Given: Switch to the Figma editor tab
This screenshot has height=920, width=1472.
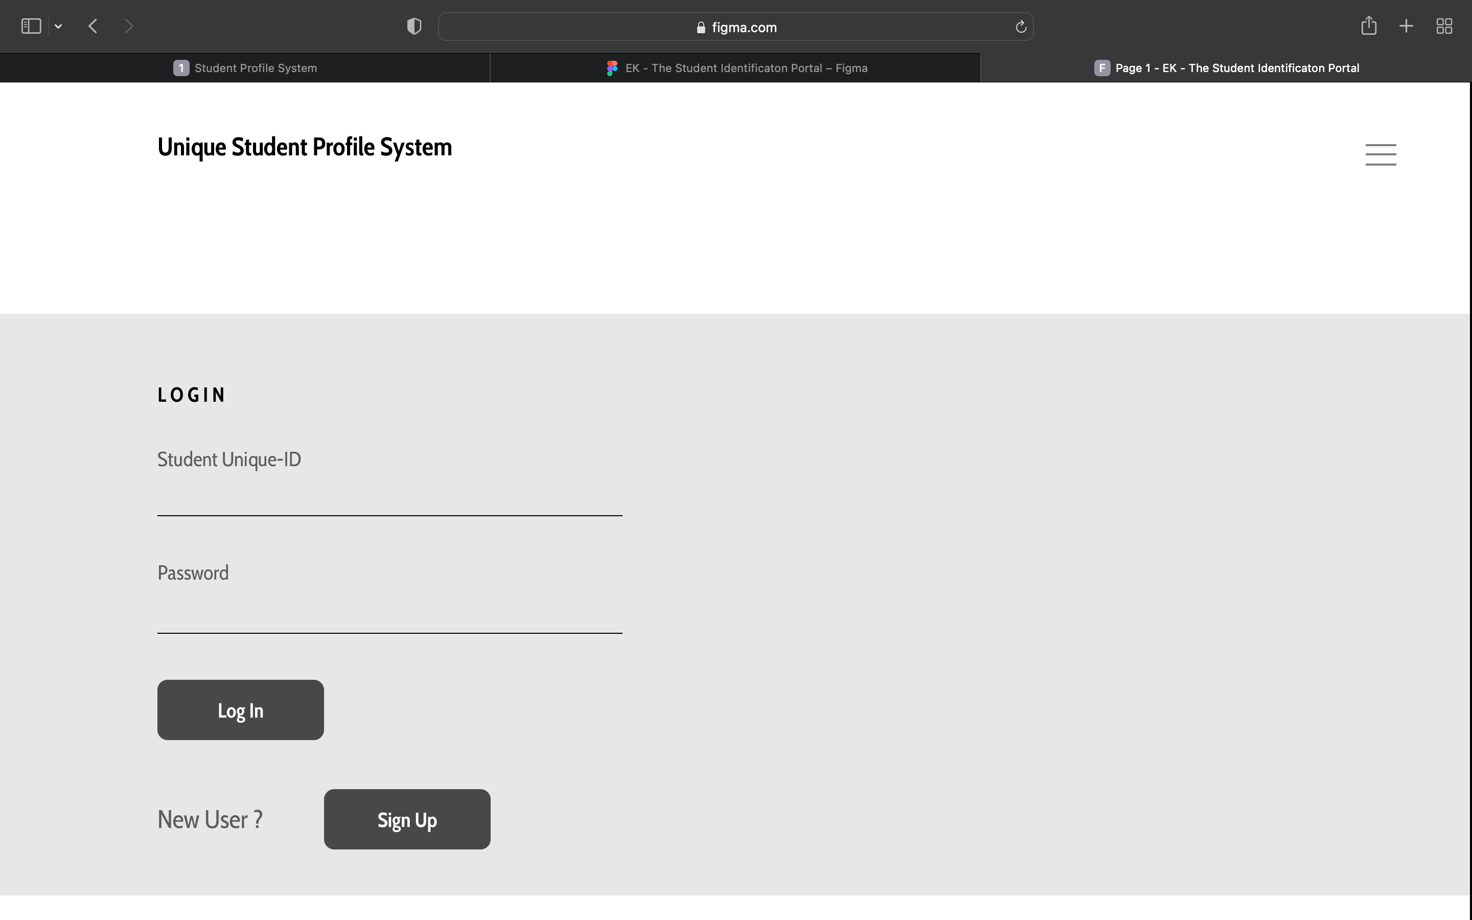Looking at the screenshot, I should pyautogui.click(x=736, y=68).
